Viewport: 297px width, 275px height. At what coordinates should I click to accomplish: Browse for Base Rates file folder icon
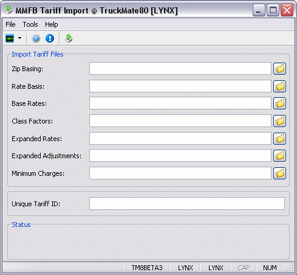(279, 103)
